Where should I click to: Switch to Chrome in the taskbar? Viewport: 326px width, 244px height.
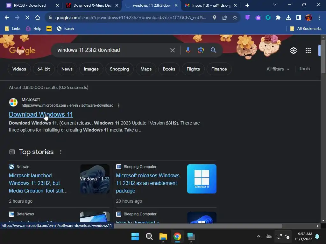[x=177, y=236]
